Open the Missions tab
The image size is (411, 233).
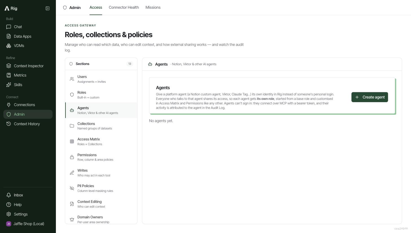[x=153, y=7]
